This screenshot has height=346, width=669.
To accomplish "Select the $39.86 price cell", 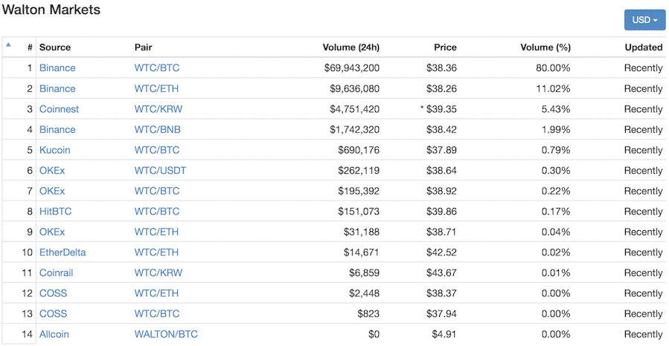I will click(441, 212).
